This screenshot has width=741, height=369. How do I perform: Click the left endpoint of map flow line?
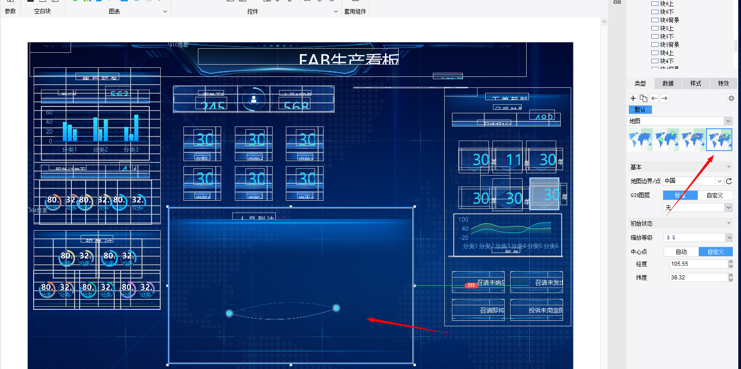(229, 313)
